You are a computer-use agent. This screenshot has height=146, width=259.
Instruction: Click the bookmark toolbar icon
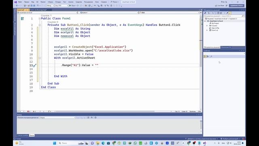click(111, 6)
